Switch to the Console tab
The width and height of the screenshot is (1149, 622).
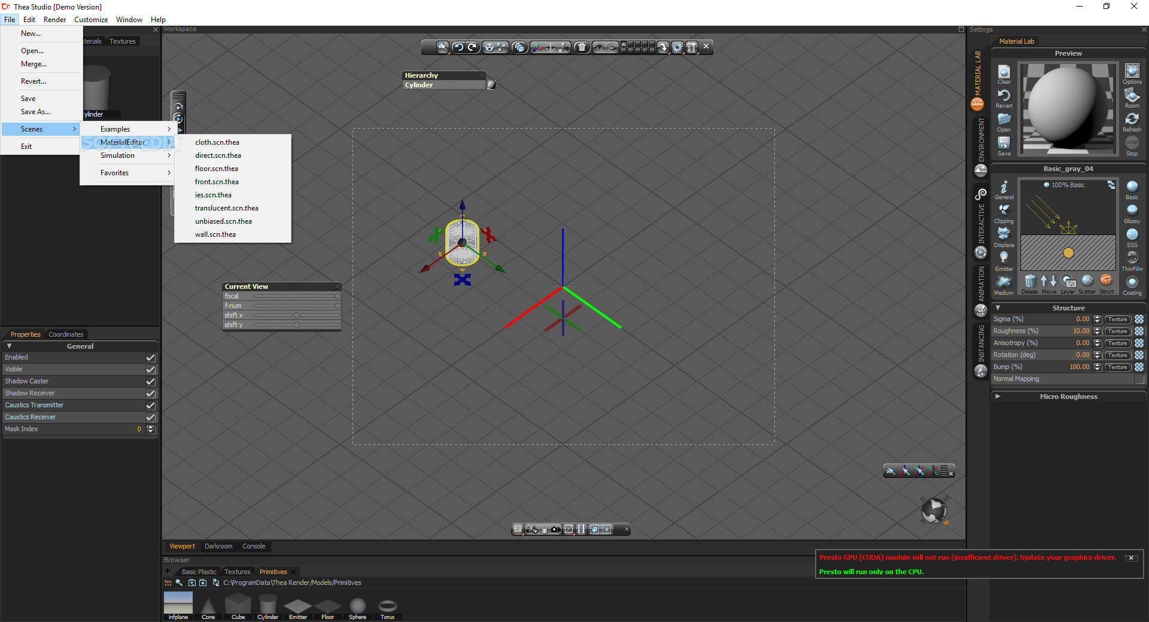(254, 546)
